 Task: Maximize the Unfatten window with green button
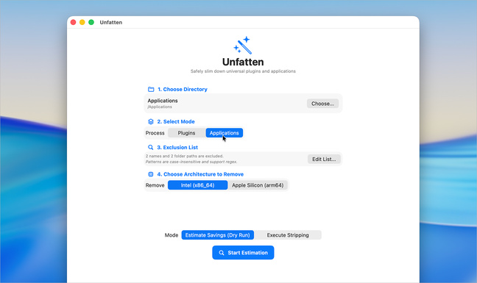point(91,22)
